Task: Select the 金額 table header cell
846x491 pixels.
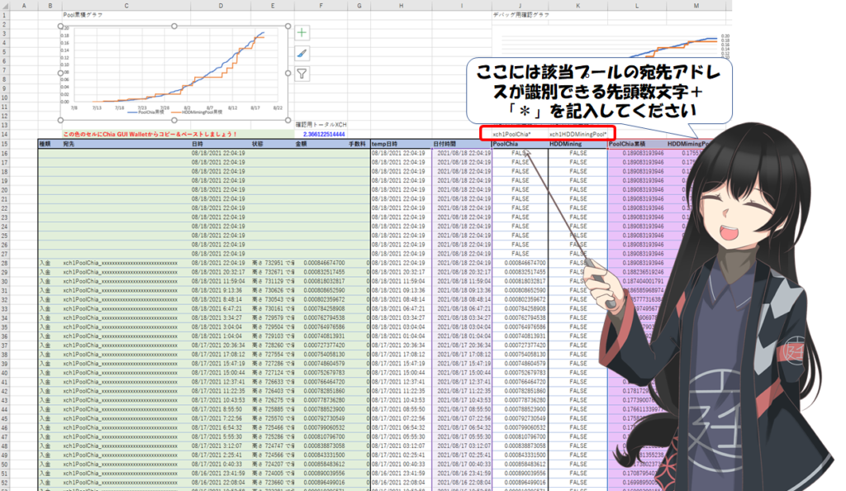Action: (321, 144)
